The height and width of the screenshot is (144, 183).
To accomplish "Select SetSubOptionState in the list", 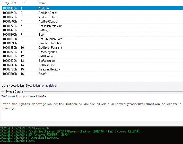I will [x=50, y=39].
